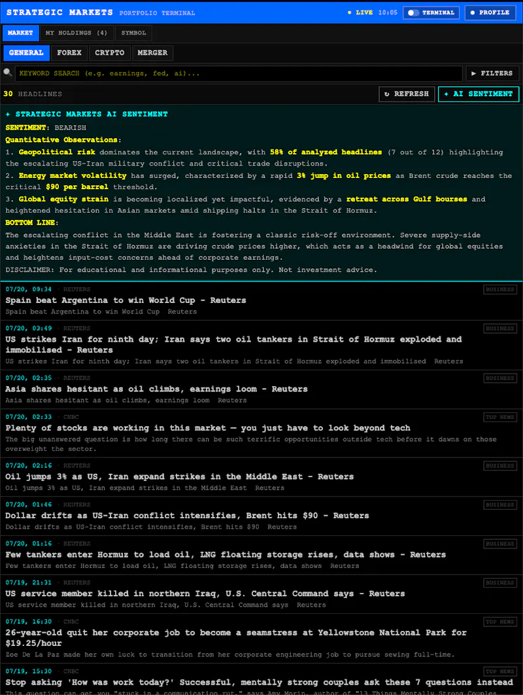Click the LIVE status indicator

coord(360,12)
